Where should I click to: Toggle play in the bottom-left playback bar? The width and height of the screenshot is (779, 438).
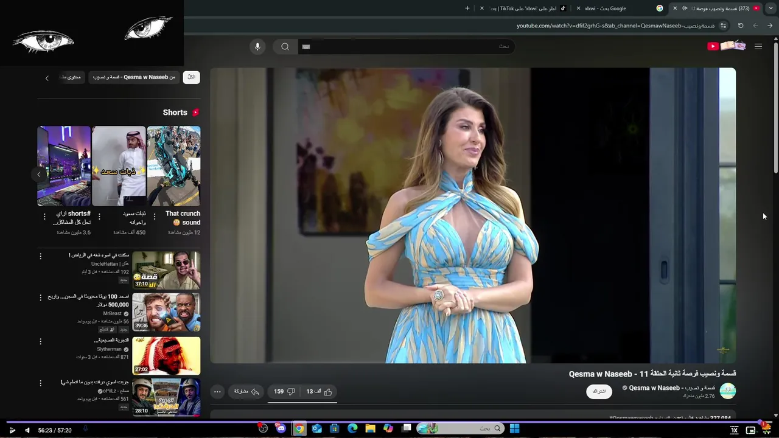[x=12, y=430]
